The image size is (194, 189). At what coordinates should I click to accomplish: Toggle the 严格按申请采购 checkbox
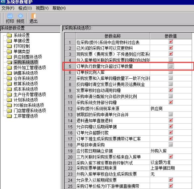coord(170,145)
